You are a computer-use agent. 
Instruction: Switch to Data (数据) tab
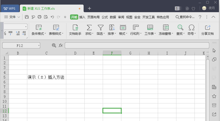113,17
